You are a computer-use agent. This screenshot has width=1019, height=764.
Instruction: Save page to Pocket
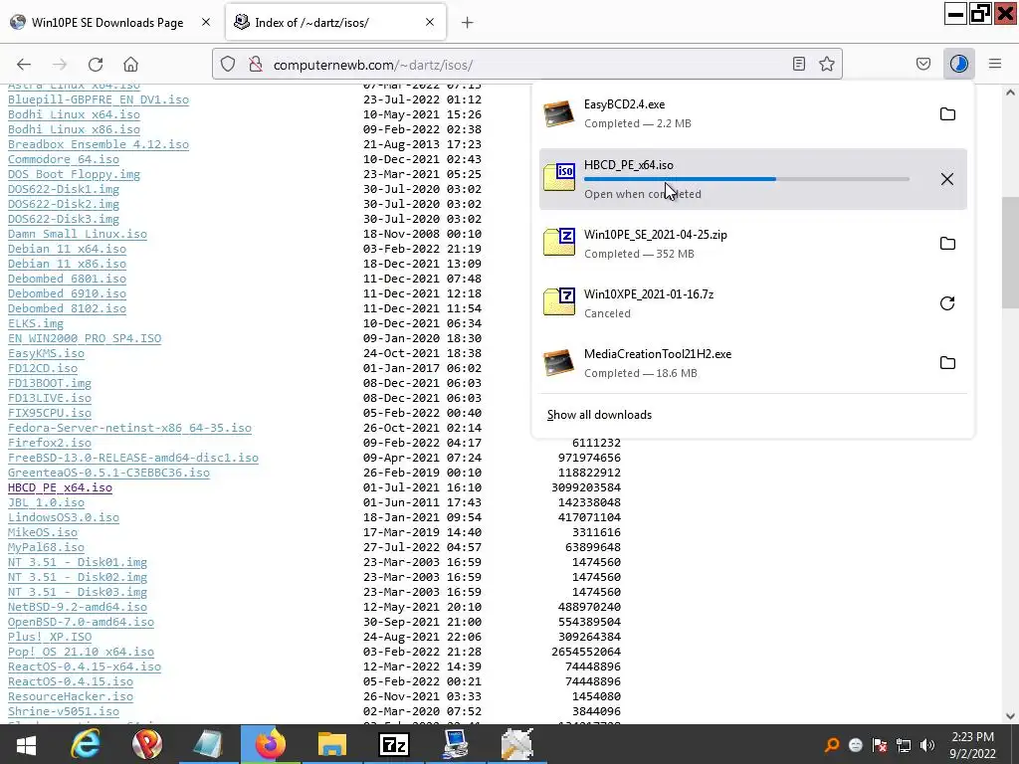coord(923,64)
